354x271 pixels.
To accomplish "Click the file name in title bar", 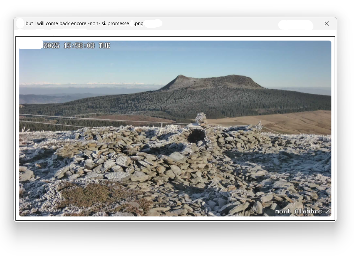I will (77, 24).
